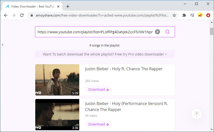The width and height of the screenshot is (214, 132).
Task: Download Justin Bieber Holy ft. Chance
Action: tap(98, 89)
